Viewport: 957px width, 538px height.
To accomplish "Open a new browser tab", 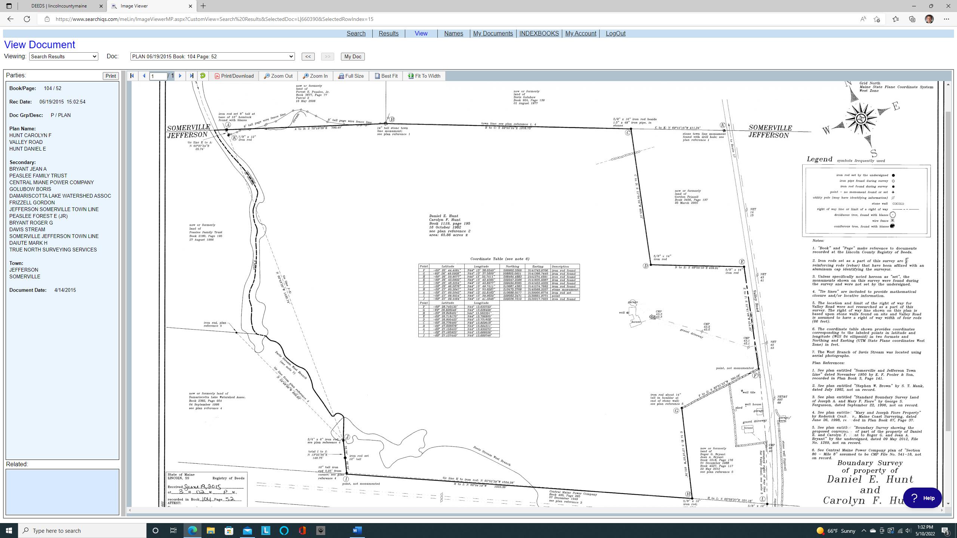I will [203, 6].
